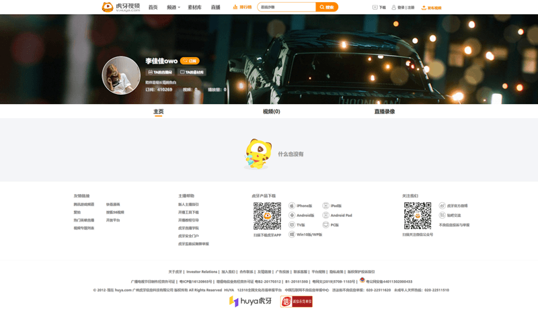The width and height of the screenshot is (538, 317).
Task: Open the 开放平台 link
Action: click(113, 220)
